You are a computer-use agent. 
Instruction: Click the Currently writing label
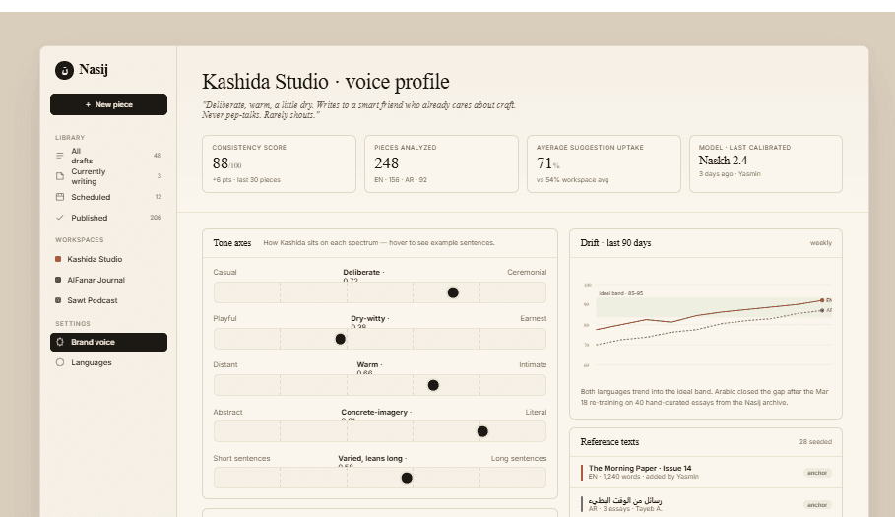point(89,176)
